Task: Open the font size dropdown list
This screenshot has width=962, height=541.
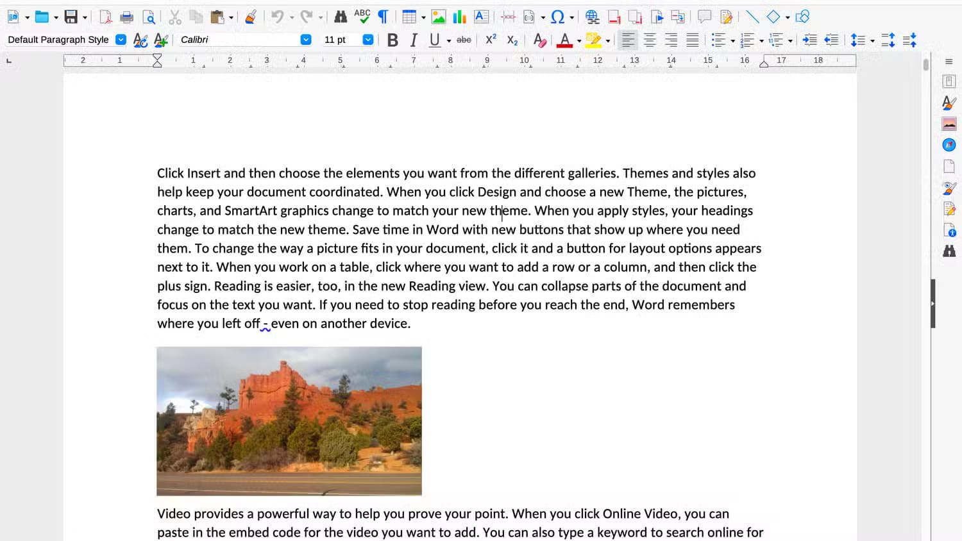Action: pyautogui.click(x=367, y=40)
